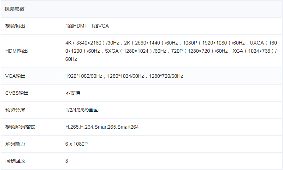The image size is (283, 170).
Task: Click the 1/2/4/6/8/9画面 value
Action: [82, 110]
